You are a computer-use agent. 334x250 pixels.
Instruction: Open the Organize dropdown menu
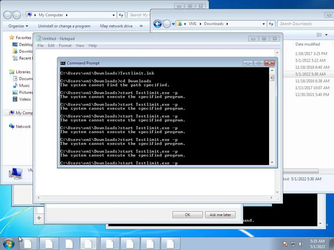click(18, 26)
